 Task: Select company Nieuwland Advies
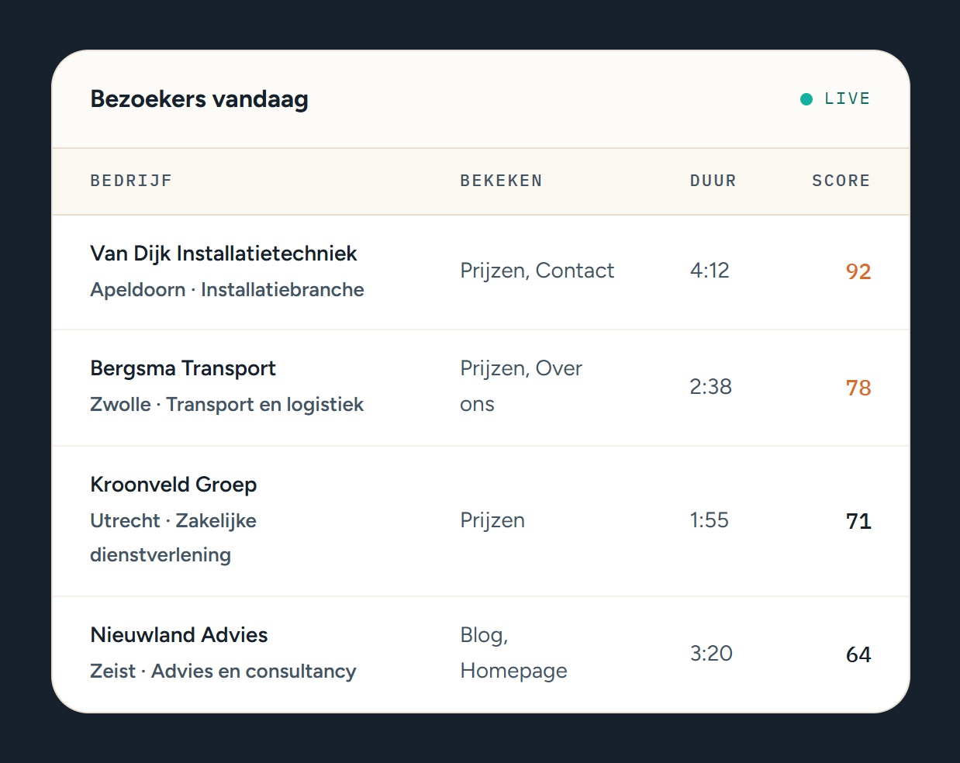point(179,635)
